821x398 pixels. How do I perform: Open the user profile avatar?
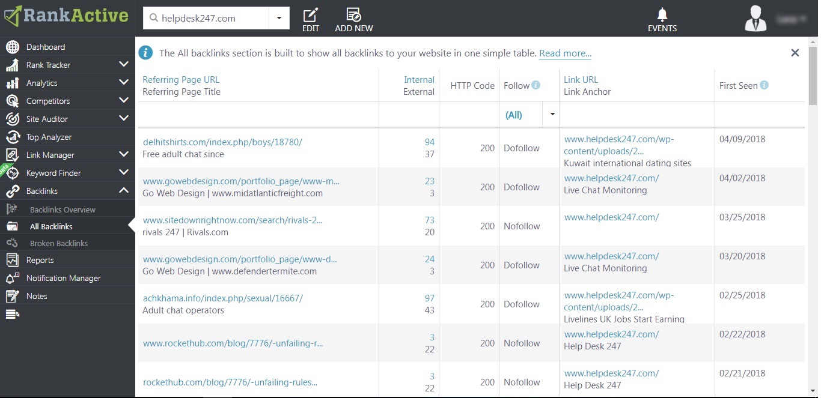[x=755, y=18]
